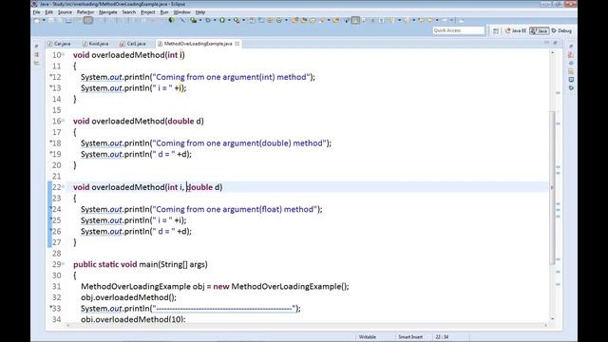Screen dimensions: 608x342
Task: Click the Print toolbar icon
Action: (68, 20)
